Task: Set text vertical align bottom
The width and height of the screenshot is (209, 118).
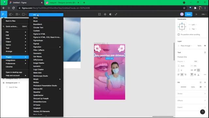Action: pos(198,74)
